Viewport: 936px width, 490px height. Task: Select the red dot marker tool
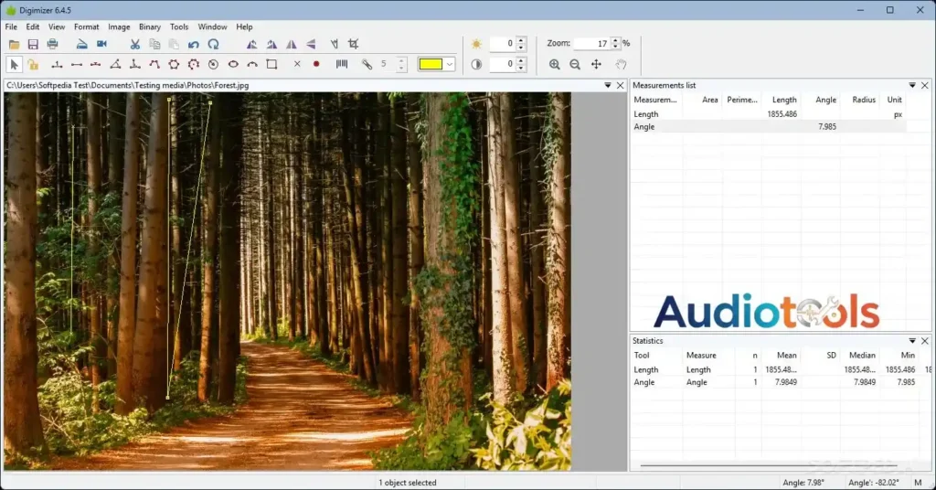tap(316, 64)
